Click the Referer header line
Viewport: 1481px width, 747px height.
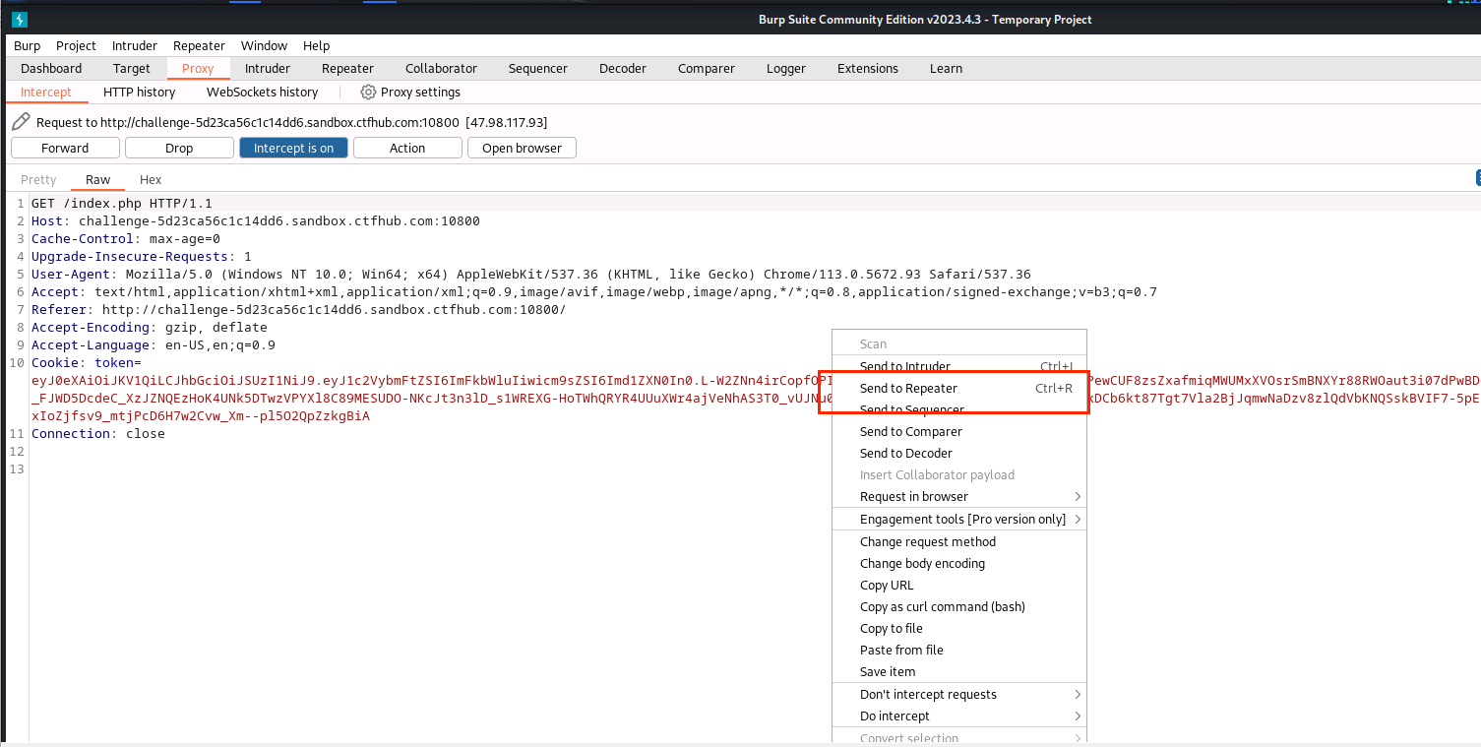(299, 310)
